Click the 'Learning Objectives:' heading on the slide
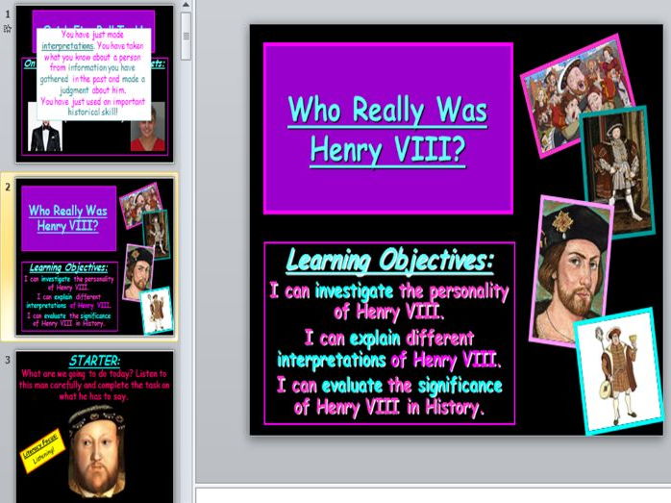This screenshot has height=503, width=671. (389, 261)
